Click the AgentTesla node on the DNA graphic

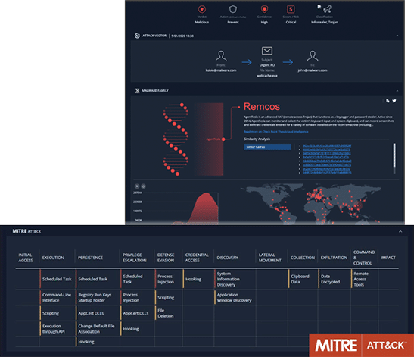[x=223, y=139]
